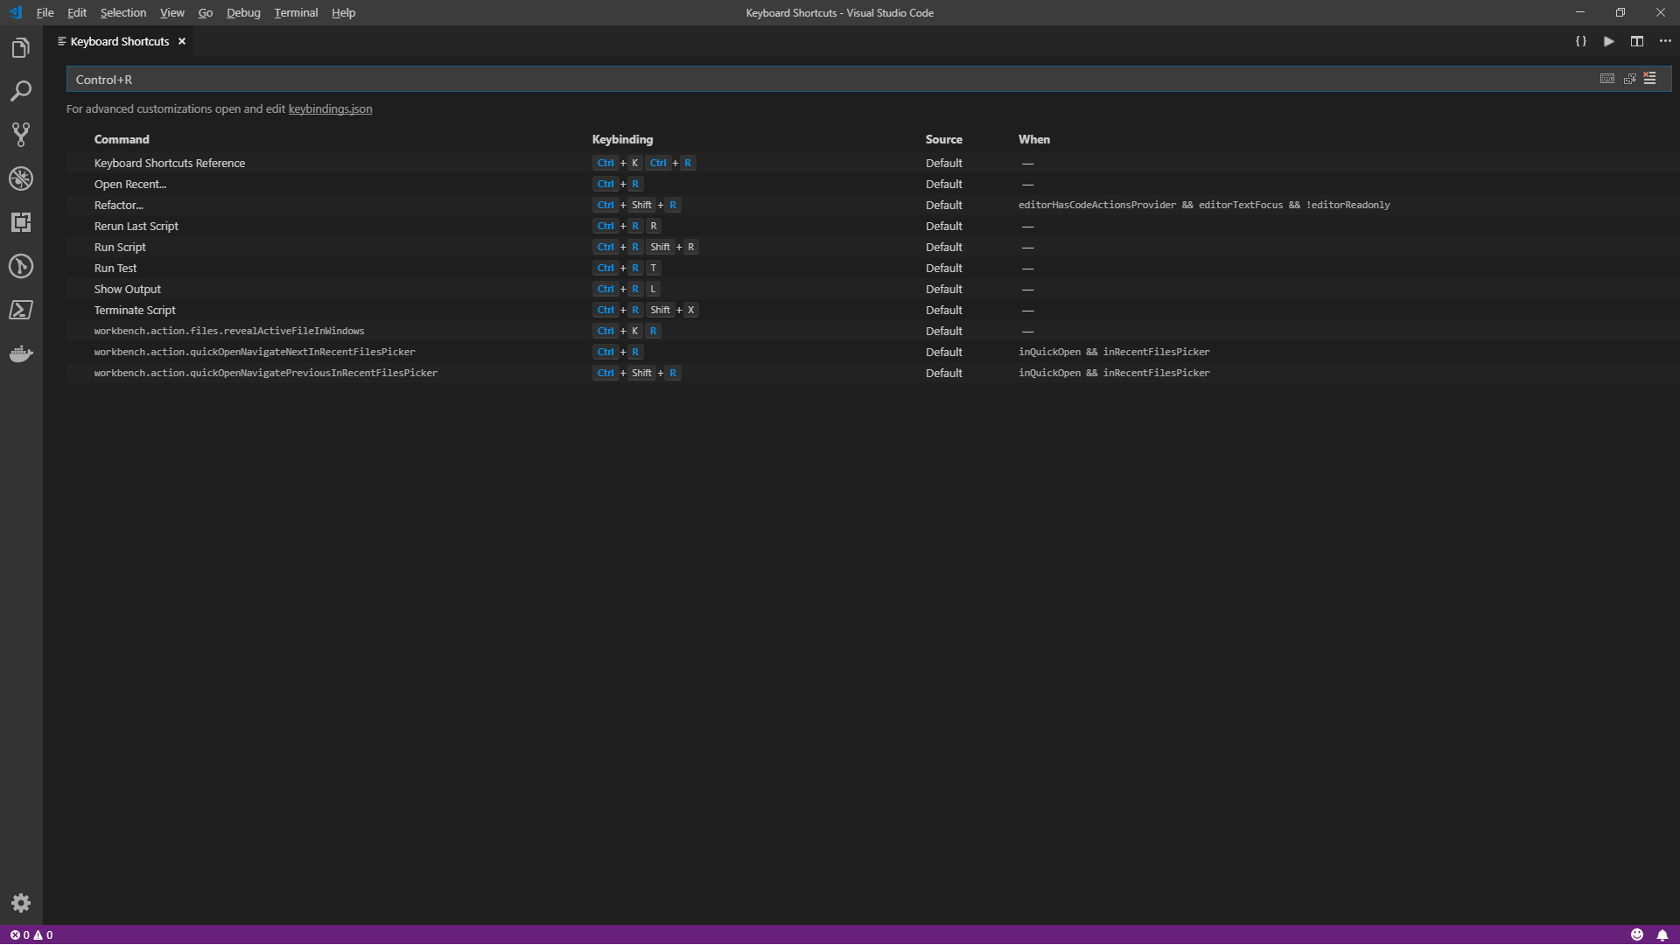
Task: Open the Extensions view
Action: pos(21,222)
